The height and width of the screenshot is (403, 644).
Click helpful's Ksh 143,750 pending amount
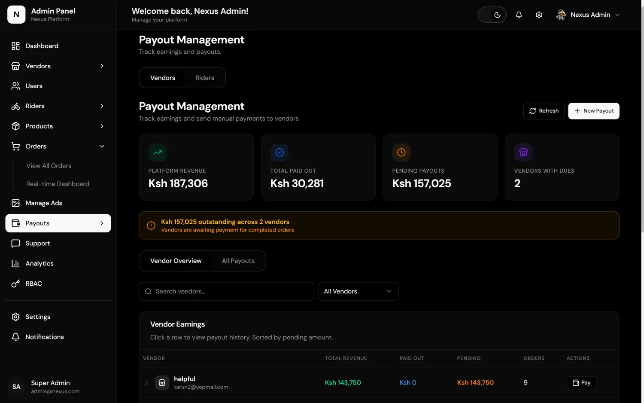(475, 382)
